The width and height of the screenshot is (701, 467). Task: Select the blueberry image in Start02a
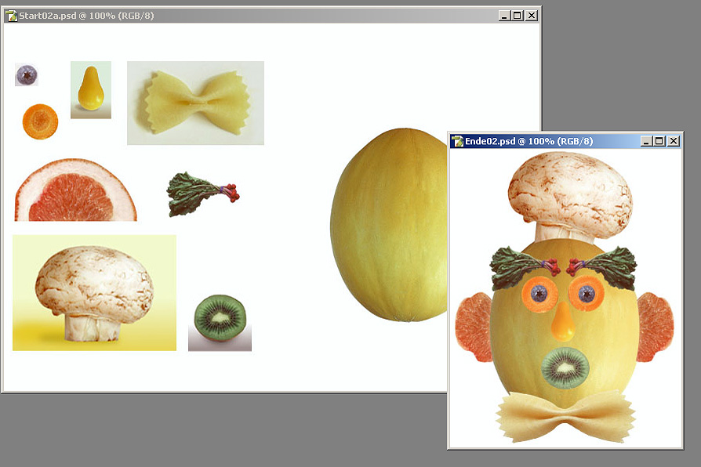(27, 75)
